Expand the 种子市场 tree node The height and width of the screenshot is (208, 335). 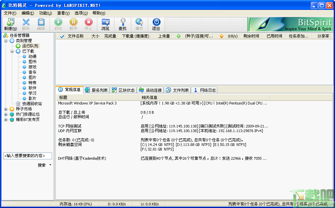pyautogui.click(x=6, y=109)
